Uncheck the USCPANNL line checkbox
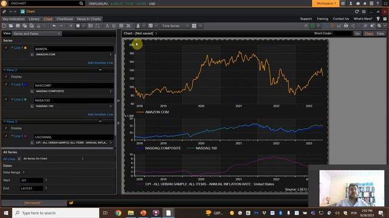This screenshot has height=218, width=389. pos(6,136)
